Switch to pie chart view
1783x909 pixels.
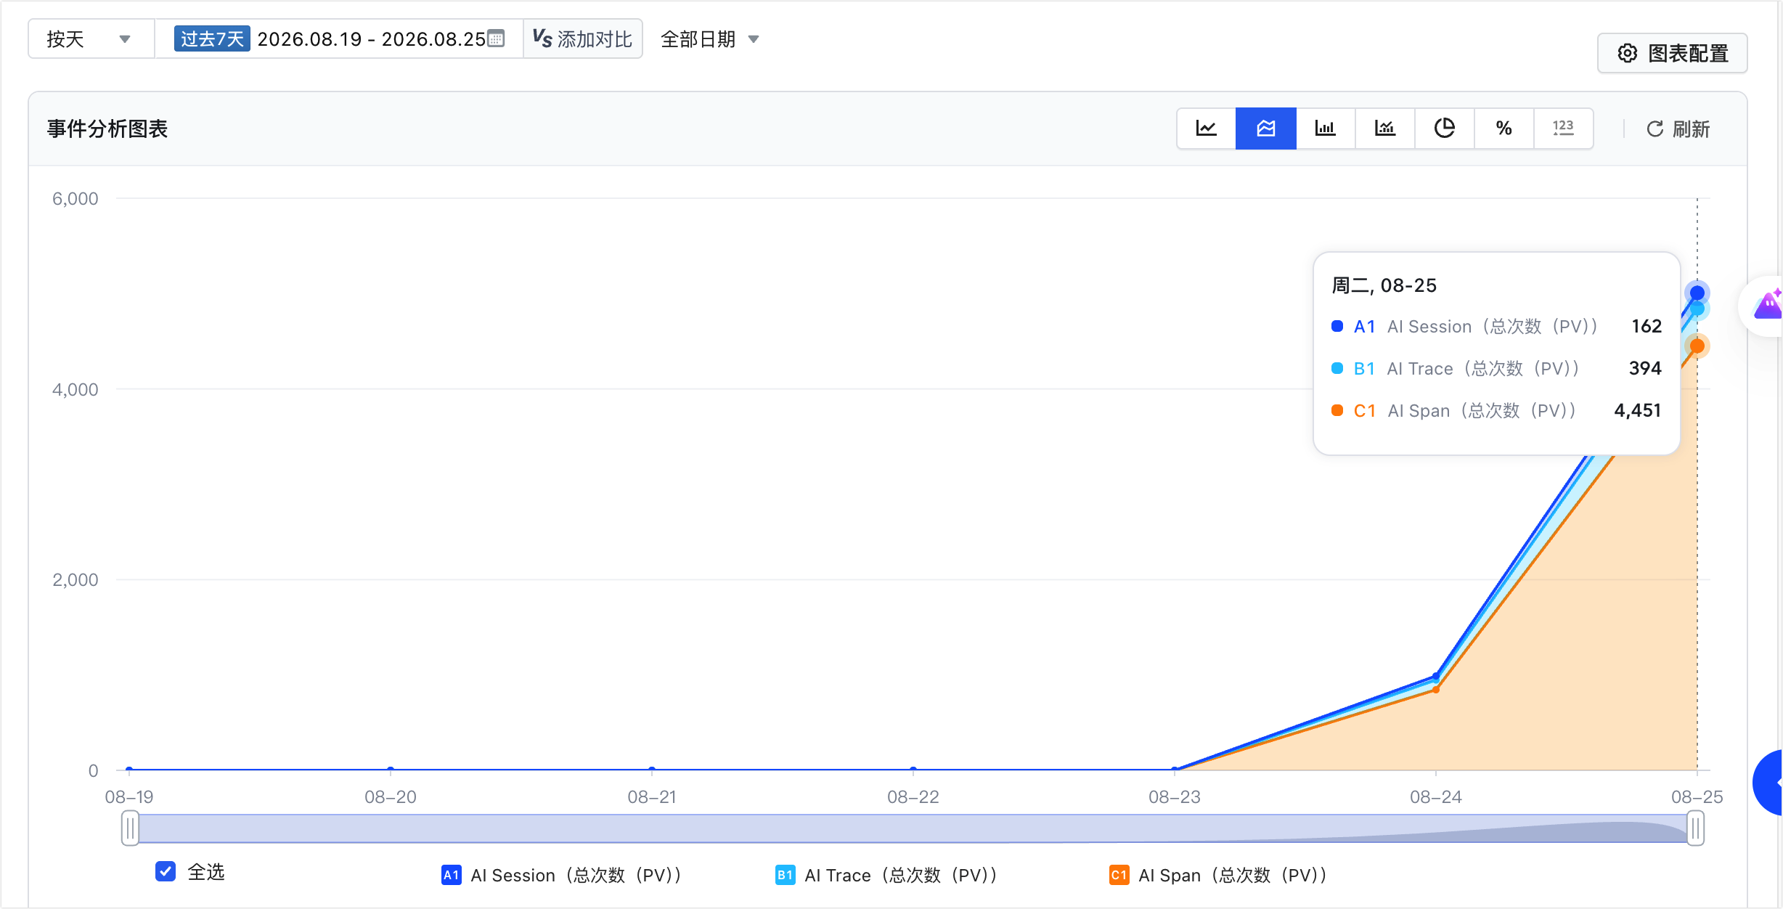1444,129
